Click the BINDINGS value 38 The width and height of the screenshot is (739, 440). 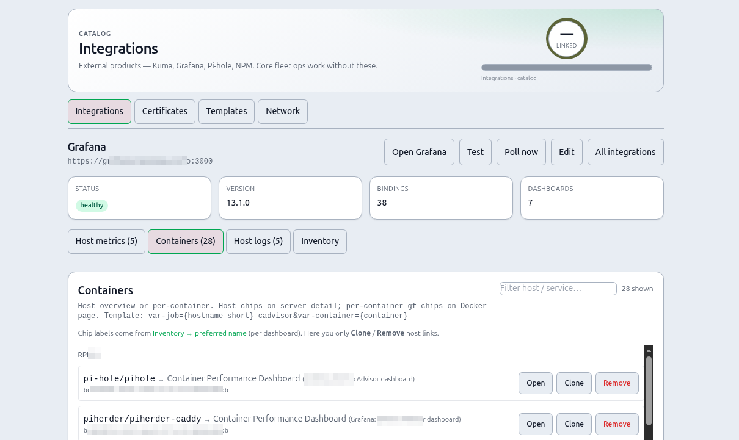click(382, 203)
